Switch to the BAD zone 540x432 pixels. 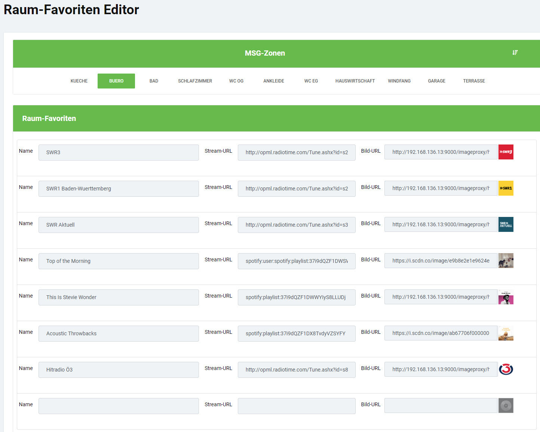(x=154, y=81)
